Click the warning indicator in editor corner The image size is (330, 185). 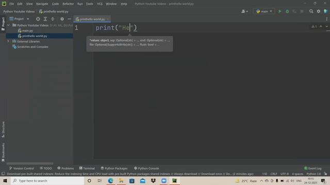click(314, 26)
